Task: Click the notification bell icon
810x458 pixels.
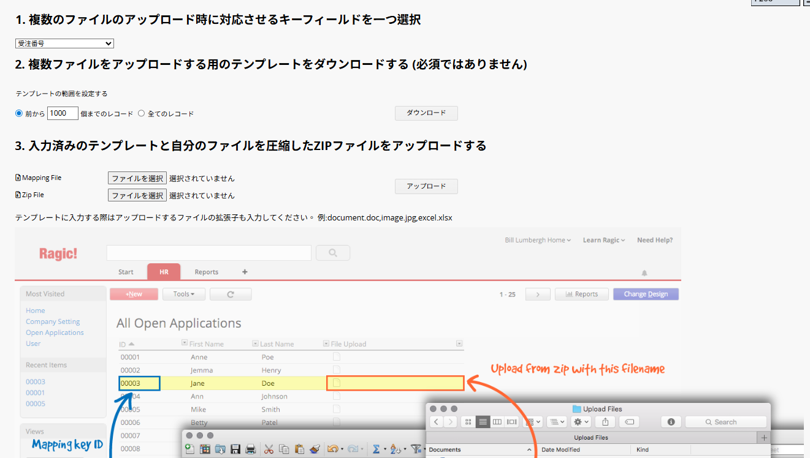Action: 644,273
